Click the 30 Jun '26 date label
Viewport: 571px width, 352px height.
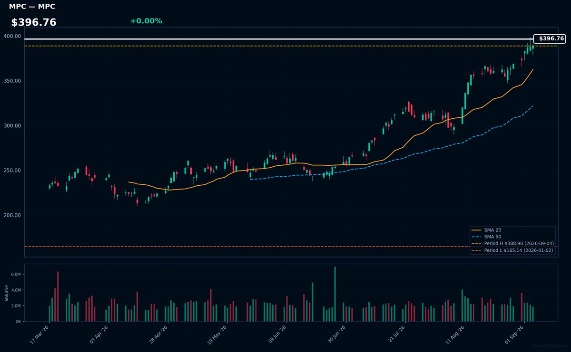tap(336, 334)
